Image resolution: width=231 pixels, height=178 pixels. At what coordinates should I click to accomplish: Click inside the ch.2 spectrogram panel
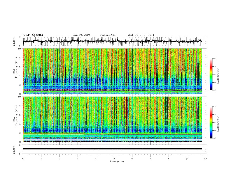point(113,119)
